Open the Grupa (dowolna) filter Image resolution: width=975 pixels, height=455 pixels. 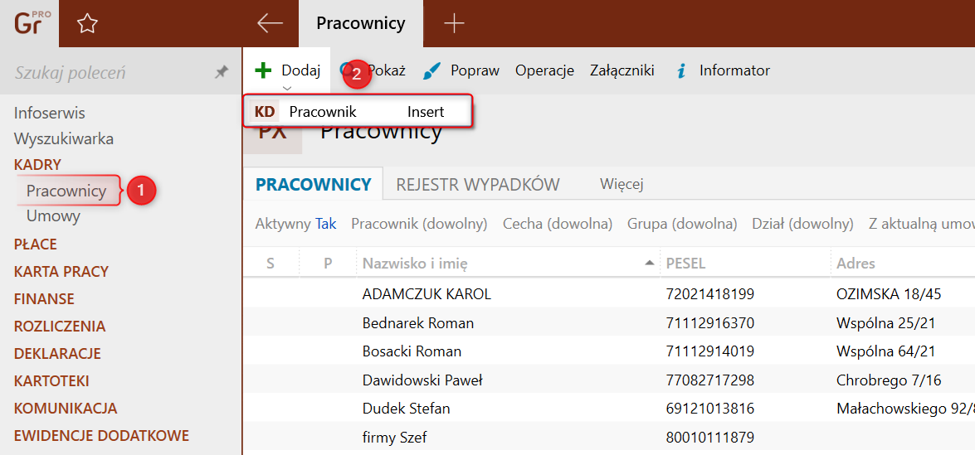(x=682, y=224)
